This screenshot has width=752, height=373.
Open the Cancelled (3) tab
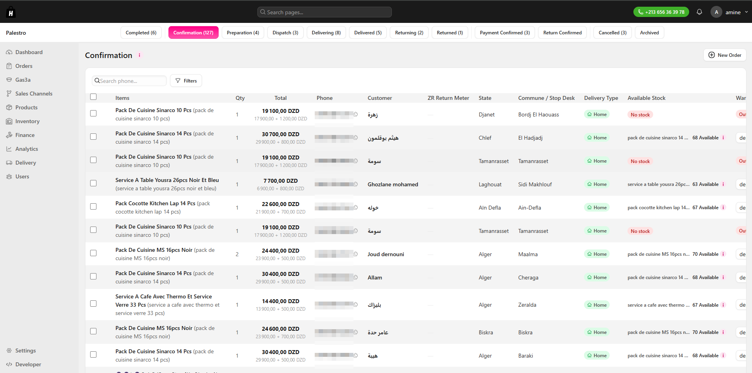point(612,33)
